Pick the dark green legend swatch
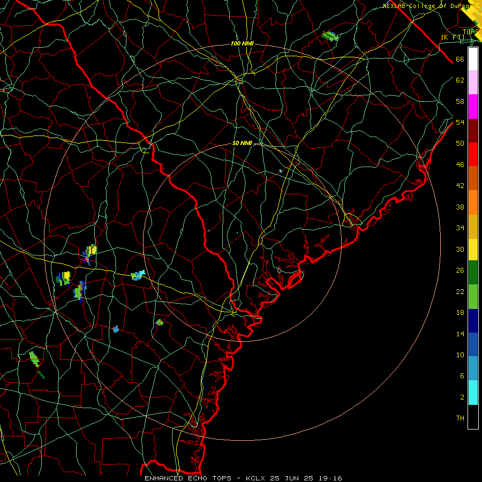The width and height of the screenshot is (482, 482). [473, 273]
